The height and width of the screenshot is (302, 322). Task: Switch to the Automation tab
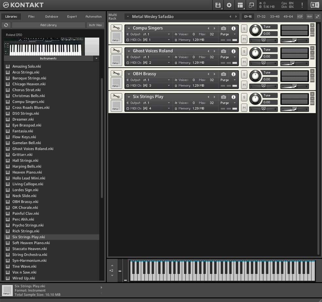[x=94, y=17]
